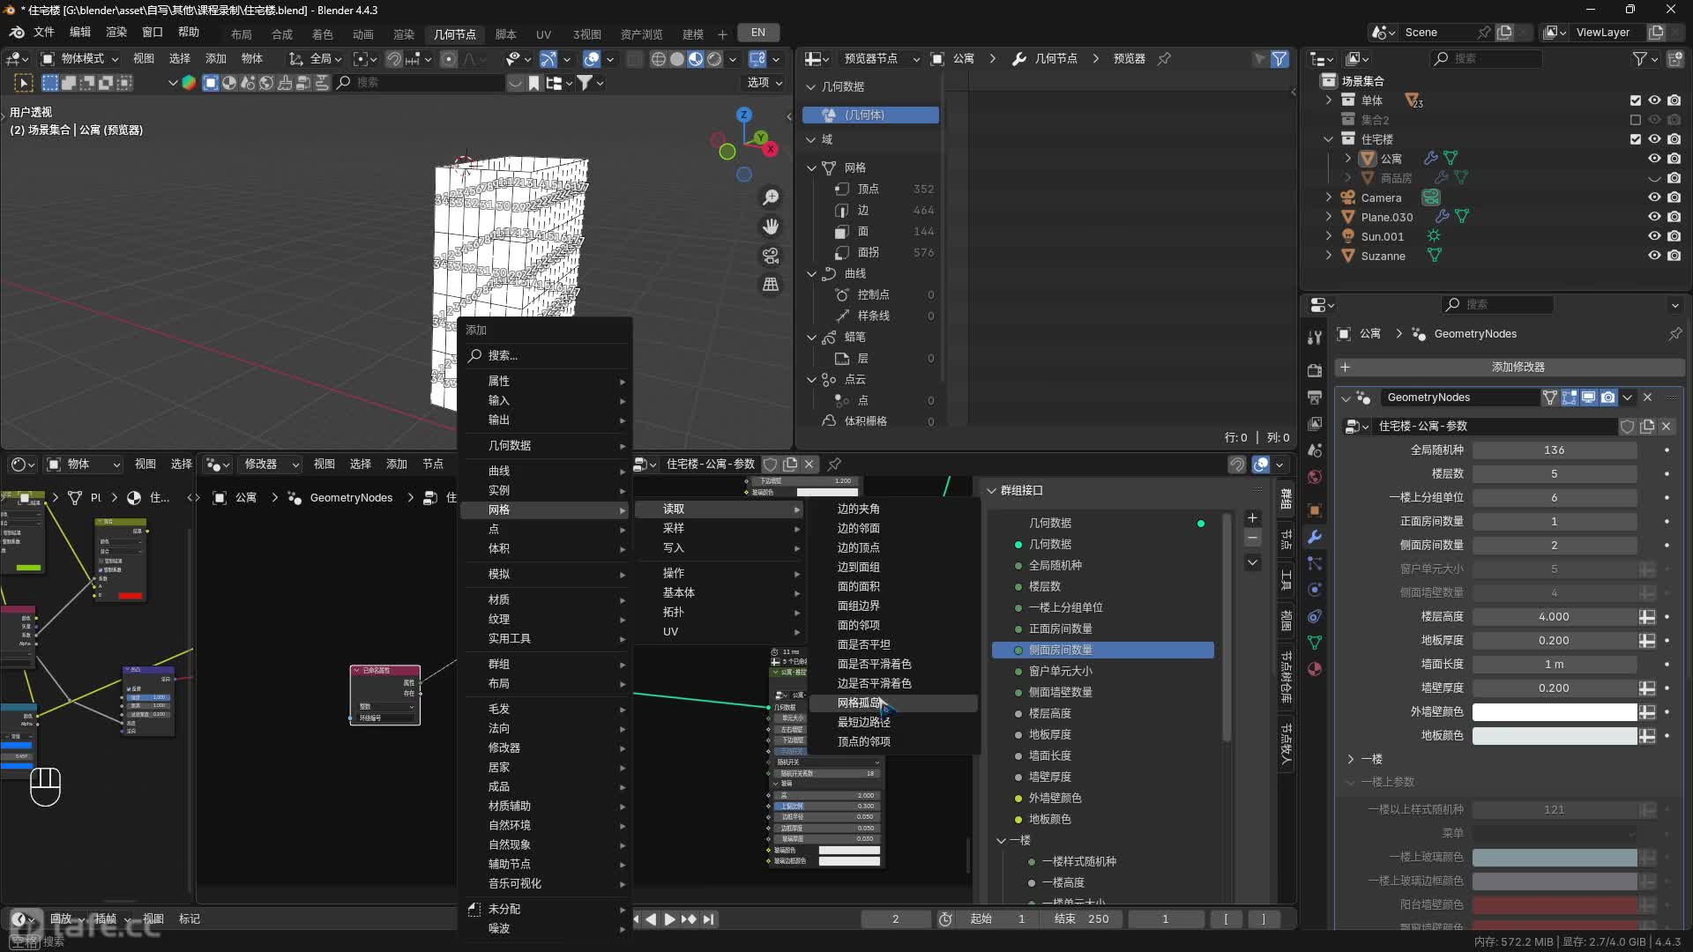Hide 公寓 object in viewport via eye
Screen dimensions: 1693x952
(x=1654, y=159)
